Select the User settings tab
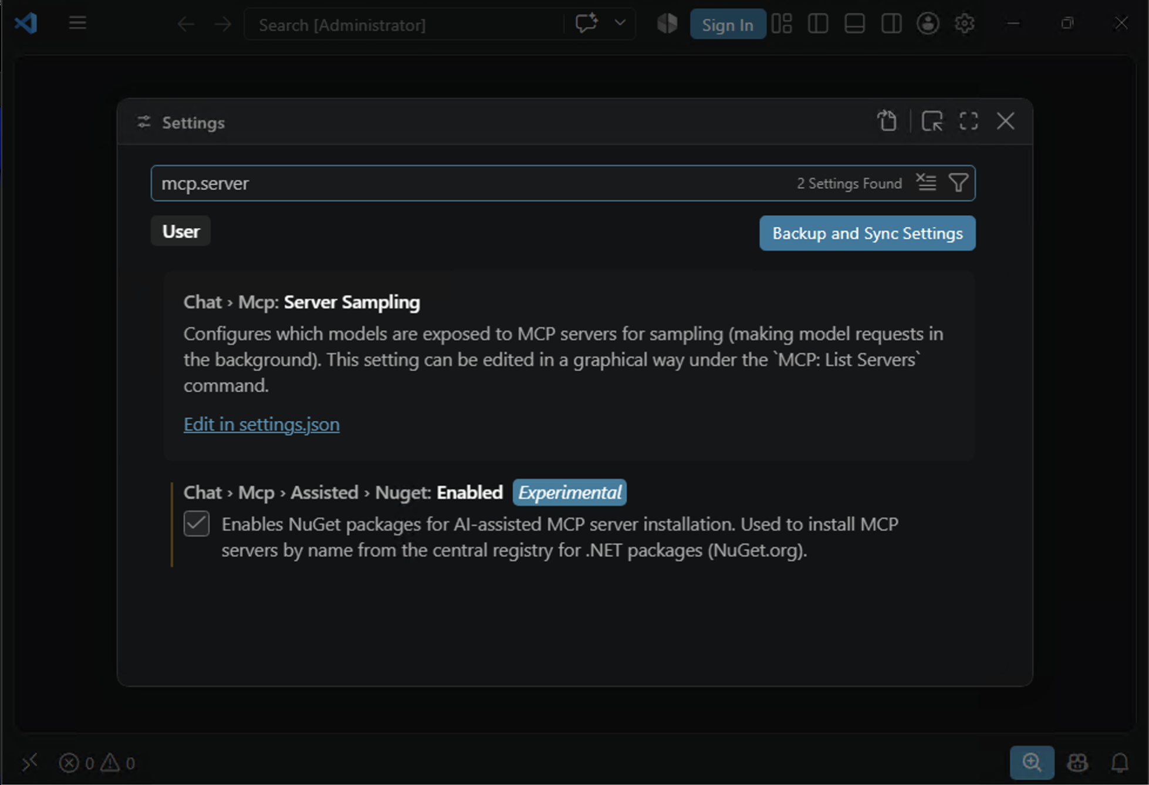Image resolution: width=1149 pixels, height=785 pixels. (x=181, y=231)
